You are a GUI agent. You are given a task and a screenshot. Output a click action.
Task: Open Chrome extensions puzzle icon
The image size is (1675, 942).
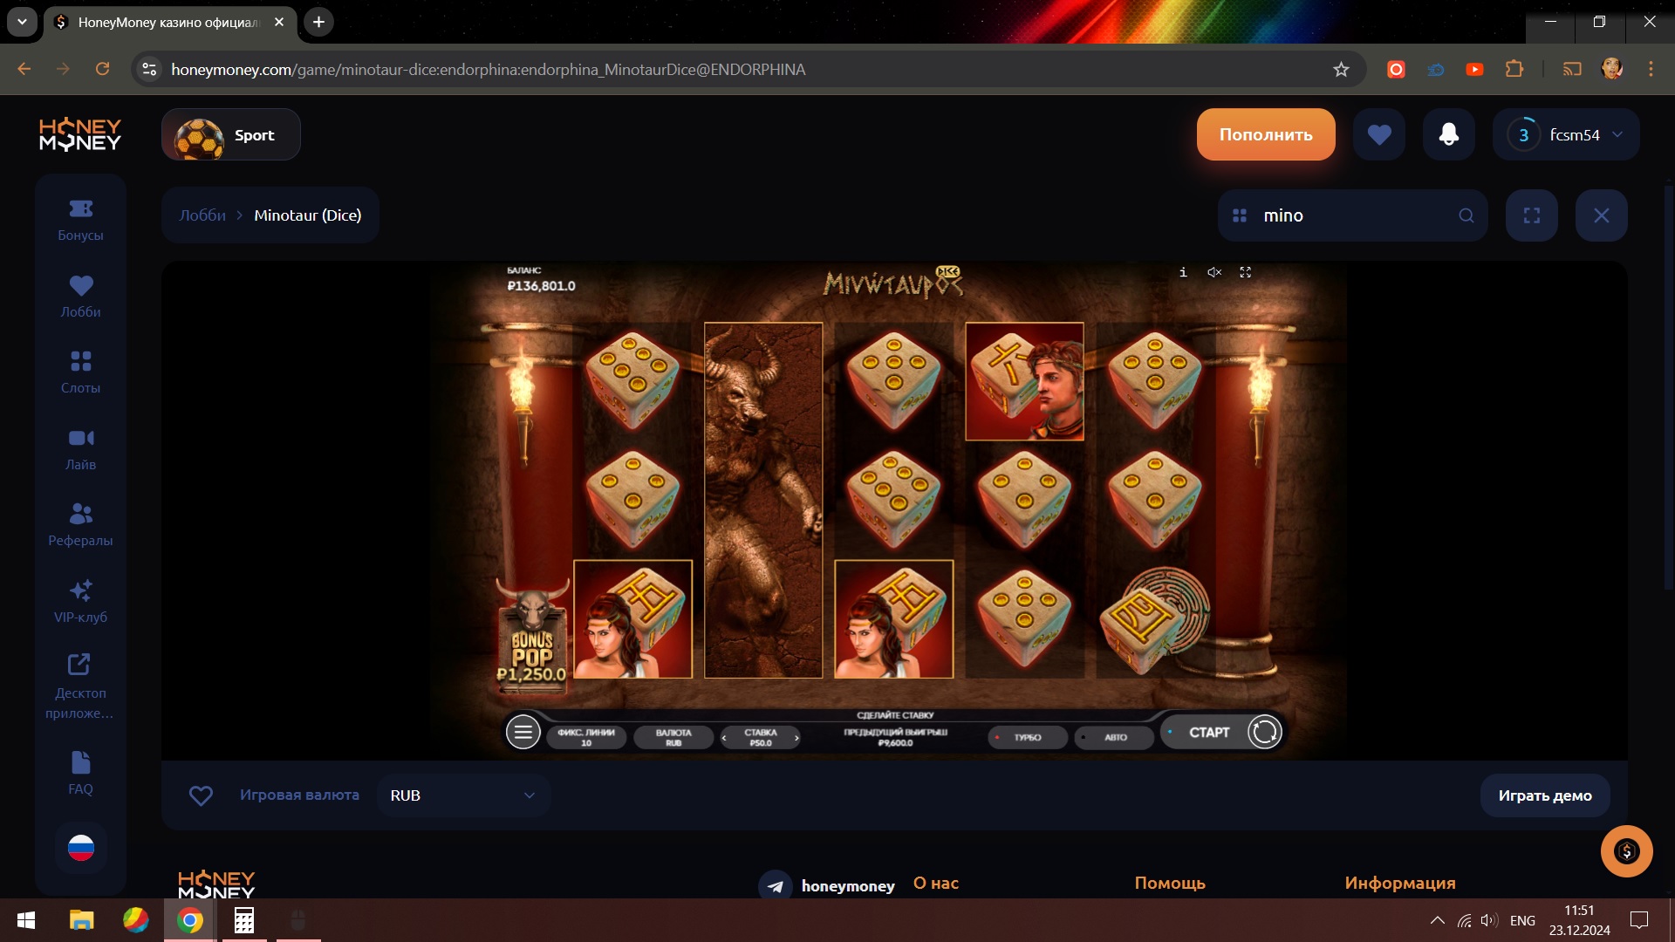[1514, 69]
